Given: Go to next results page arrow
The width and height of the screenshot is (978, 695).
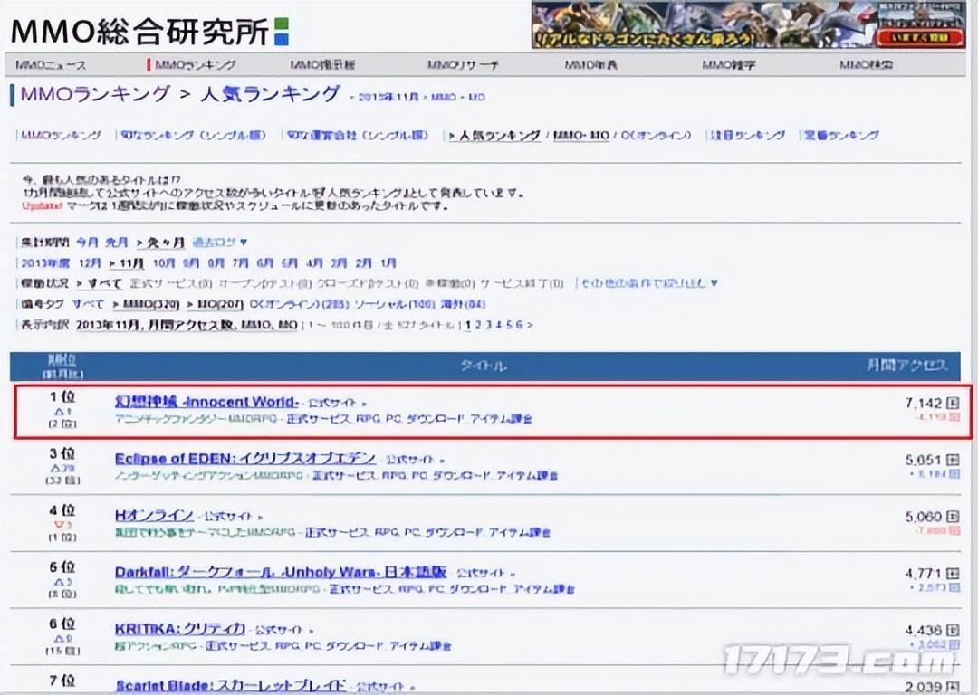Looking at the screenshot, I should coord(530,325).
